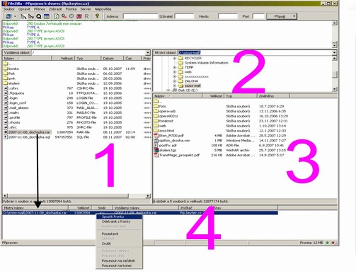
Task: Open the dropdown arrow beside Připojit
Action: click(x=294, y=16)
